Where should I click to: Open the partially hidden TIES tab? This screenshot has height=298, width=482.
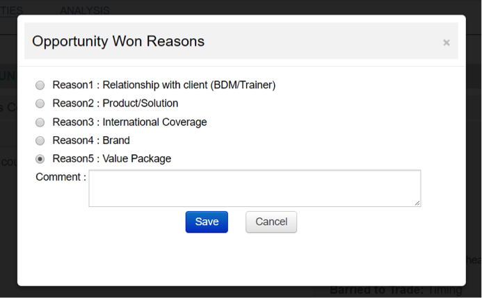[x=11, y=10]
